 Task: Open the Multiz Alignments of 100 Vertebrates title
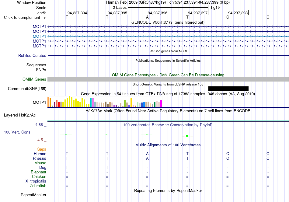pos(168,145)
